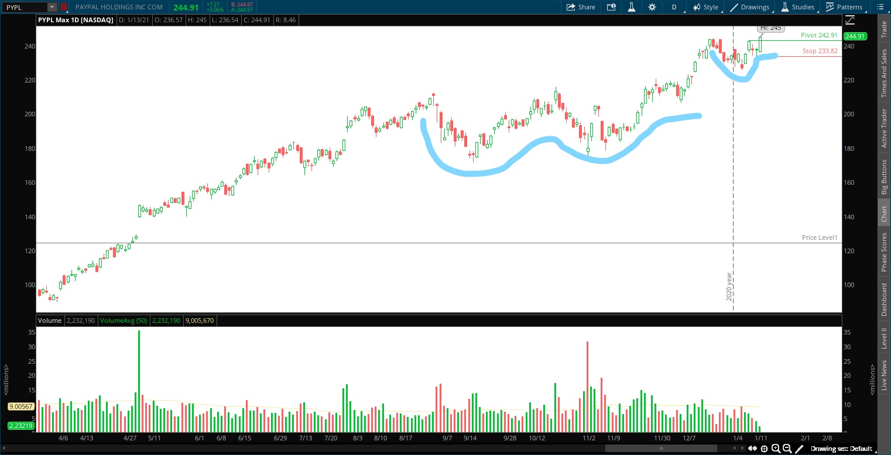Click the 2020 year vertical marker label
This screenshot has width=891, height=455.
click(x=729, y=287)
